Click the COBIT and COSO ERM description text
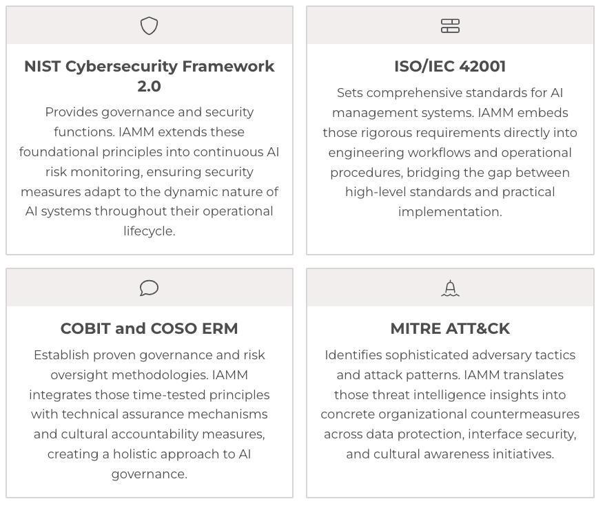 tap(149, 414)
